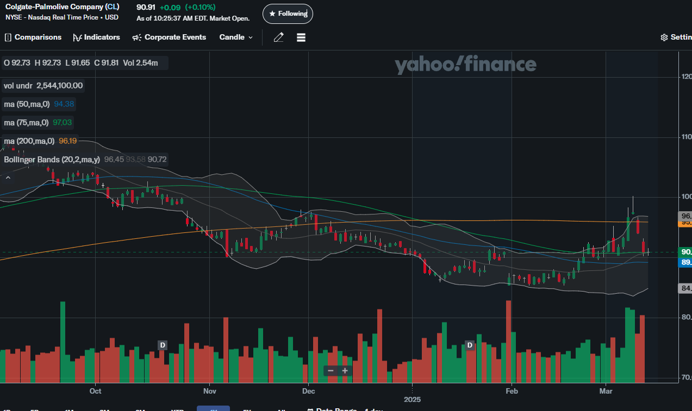Screen dimensions: 692x411
Task: Select the pencil drawing tool
Action: 278,37
